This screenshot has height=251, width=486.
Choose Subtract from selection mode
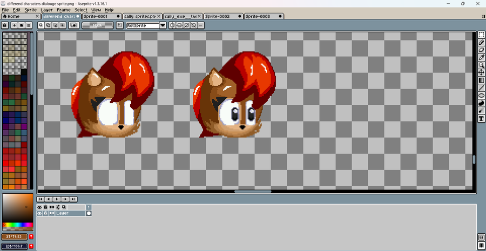(56, 25)
